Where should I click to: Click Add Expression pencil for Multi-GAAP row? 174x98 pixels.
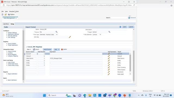[x=109, y=74]
